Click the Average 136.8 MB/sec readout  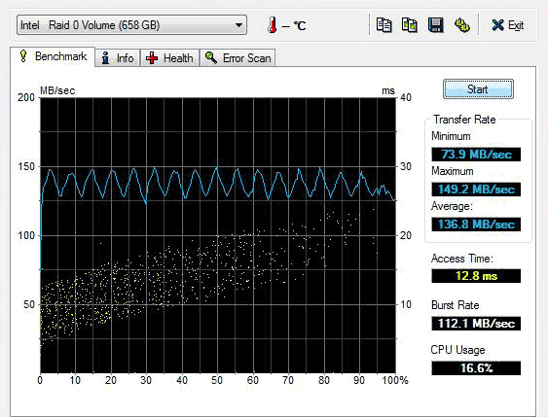(476, 224)
